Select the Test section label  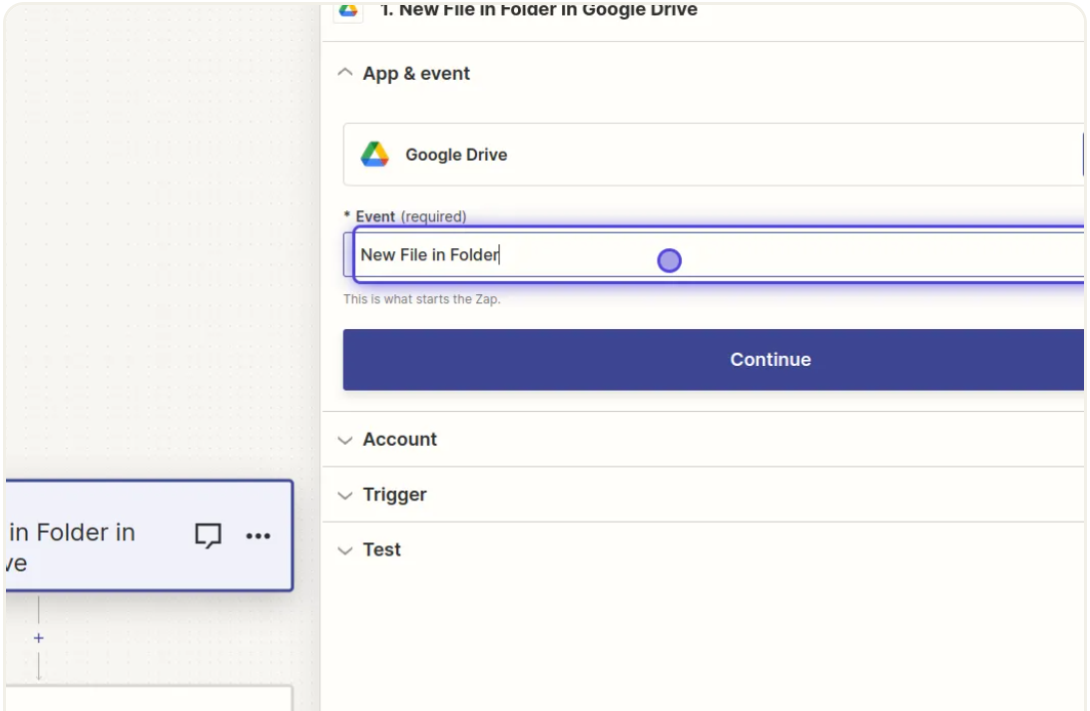pos(381,550)
